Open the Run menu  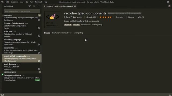[31, 2]
